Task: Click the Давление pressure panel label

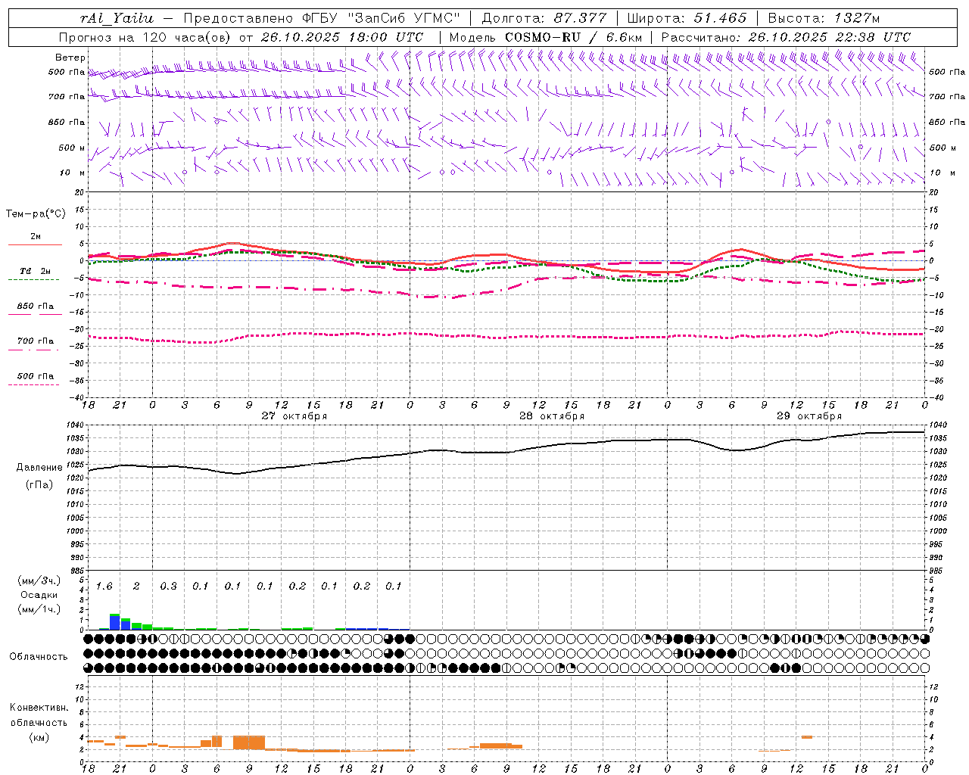Action: pos(39,468)
